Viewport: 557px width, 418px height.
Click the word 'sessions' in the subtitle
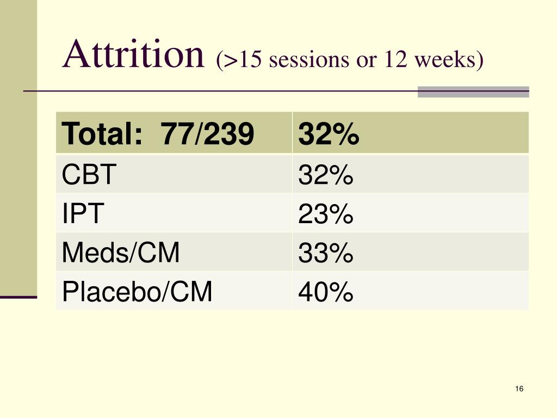[x=309, y=59]
